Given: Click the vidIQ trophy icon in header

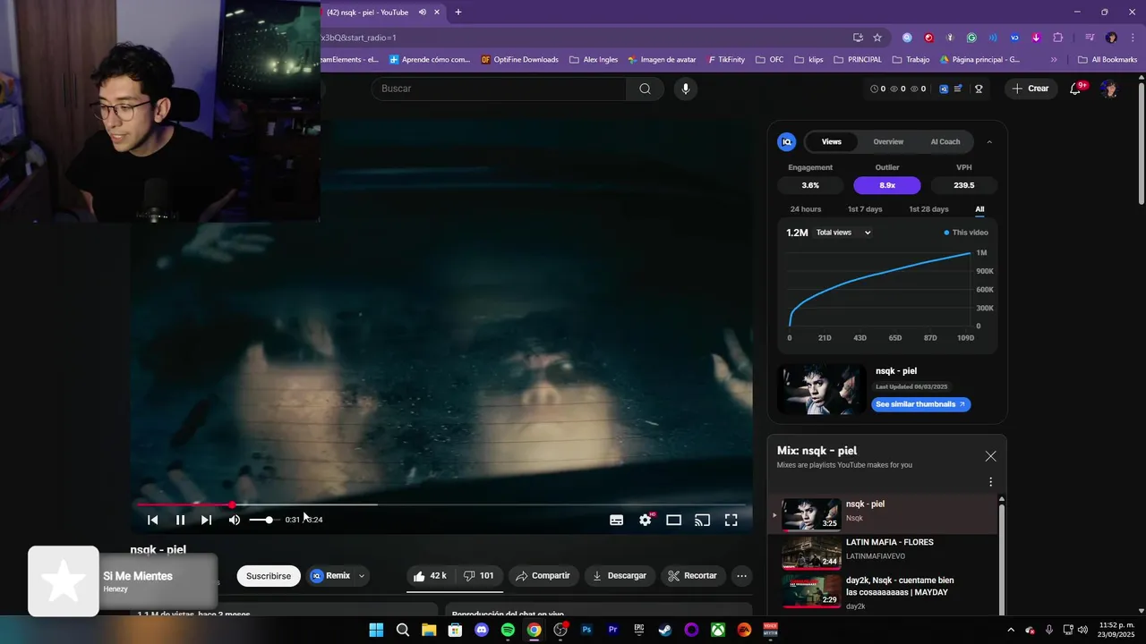Looking at the screenshot, I should click(979, 89).
